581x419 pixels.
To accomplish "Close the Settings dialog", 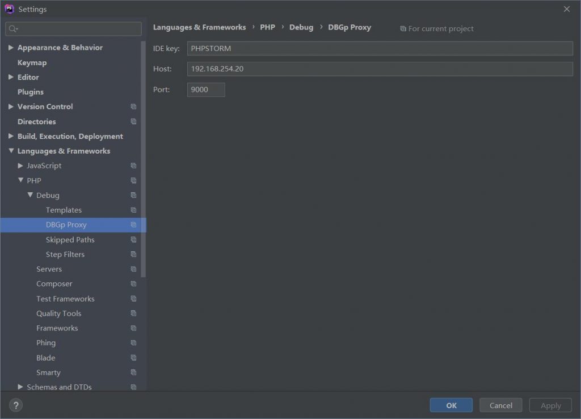I will [x=567, y=9].
